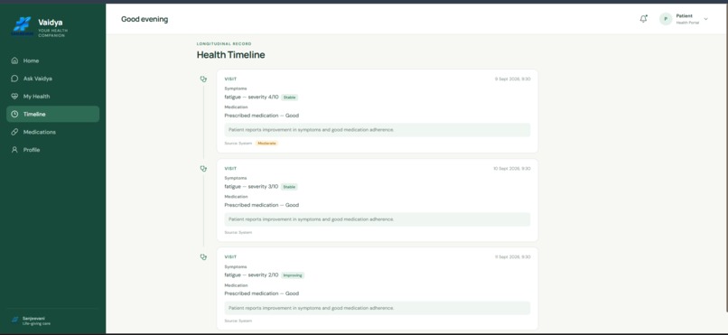Screen dimensions: 728x335
Task: Click 'Prescribed medication — Good' in 10 Sept card
Action: pos(262,205)
